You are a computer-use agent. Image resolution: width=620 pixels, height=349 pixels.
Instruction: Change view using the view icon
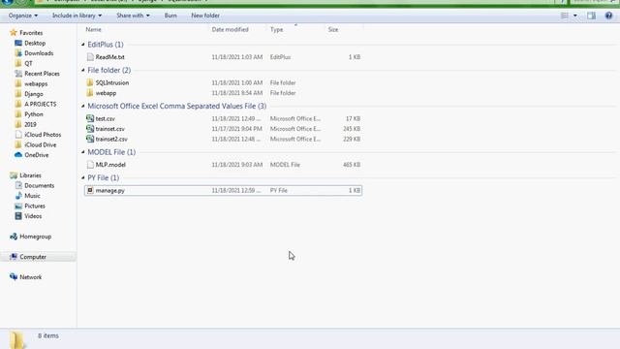564,16
